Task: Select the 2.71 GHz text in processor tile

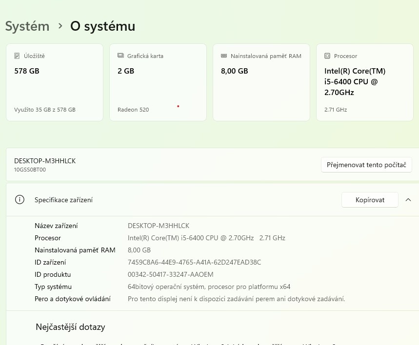Action: click(x=336, y=110)
